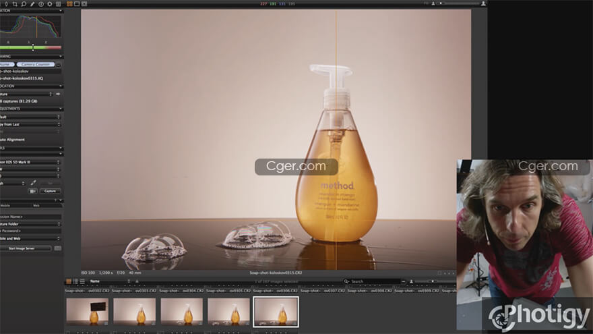
Task: Pick the white balance eyedropper
Action: point(33,184)
